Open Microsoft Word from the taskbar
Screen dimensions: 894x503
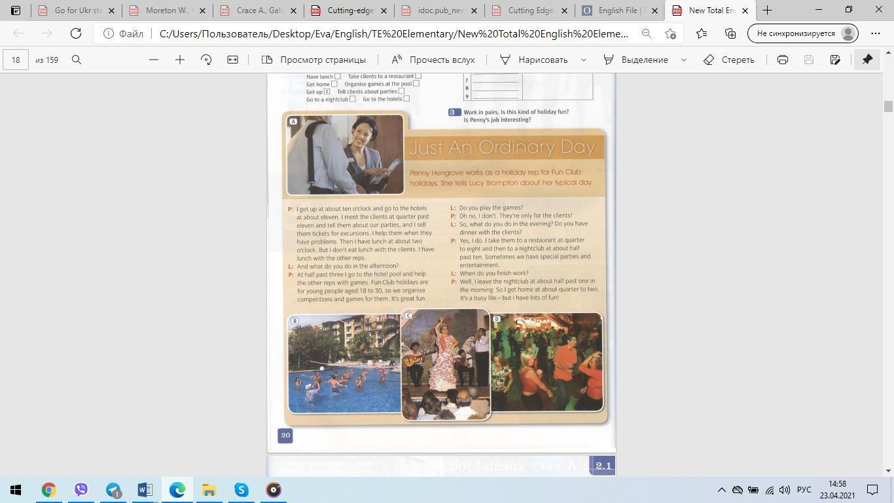pos(145,490)
